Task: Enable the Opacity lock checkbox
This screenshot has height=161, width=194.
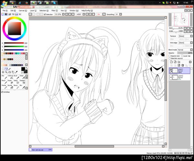Action: pyautogui.click(x=170, y=56)
